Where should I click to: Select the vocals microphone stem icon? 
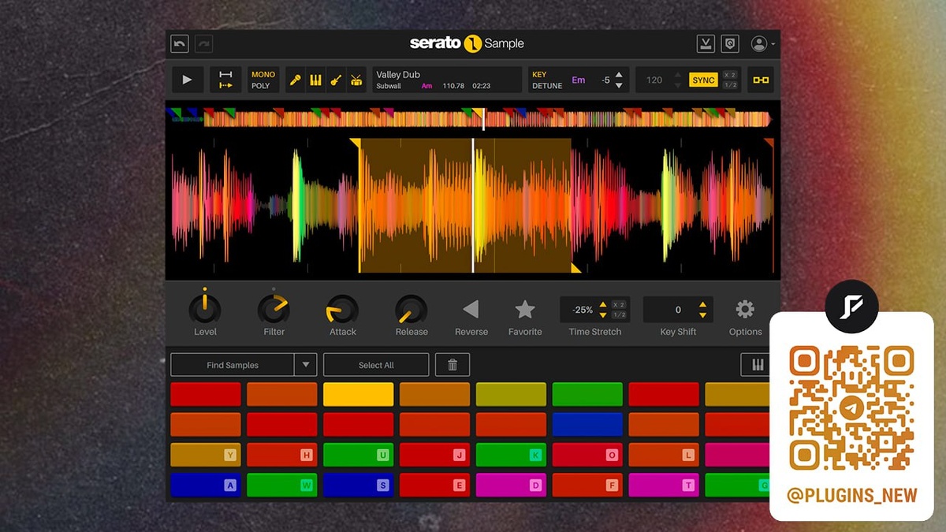point(295,80)
